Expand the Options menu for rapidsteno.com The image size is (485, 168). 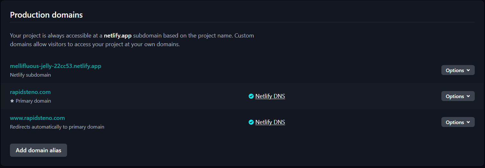tap(458, 96)
